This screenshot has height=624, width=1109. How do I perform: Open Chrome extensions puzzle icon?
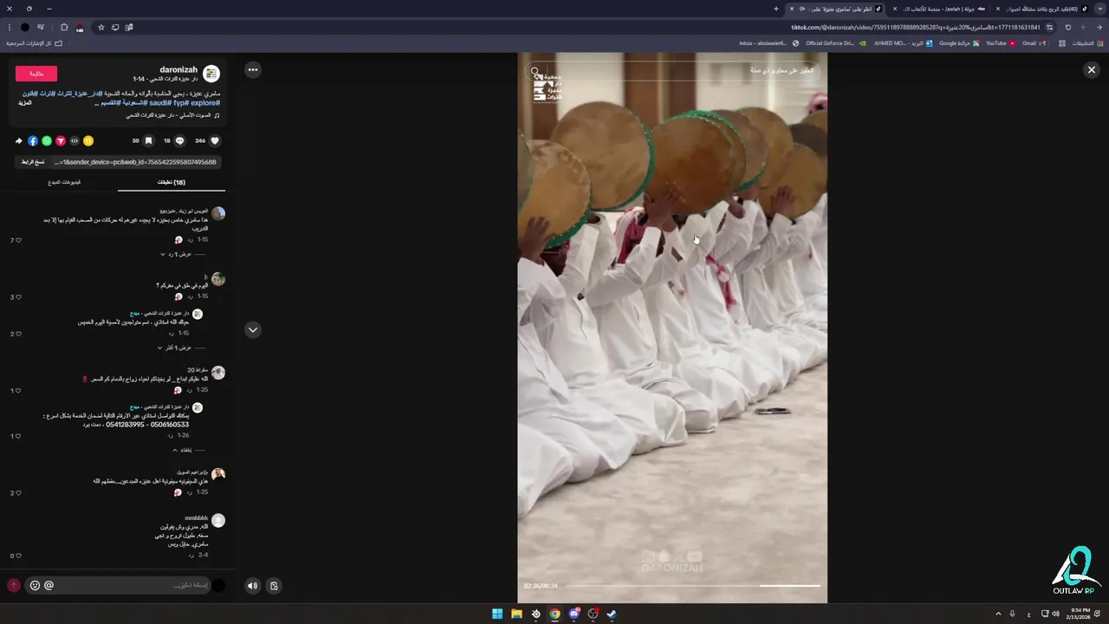click(x=64, y=27)
